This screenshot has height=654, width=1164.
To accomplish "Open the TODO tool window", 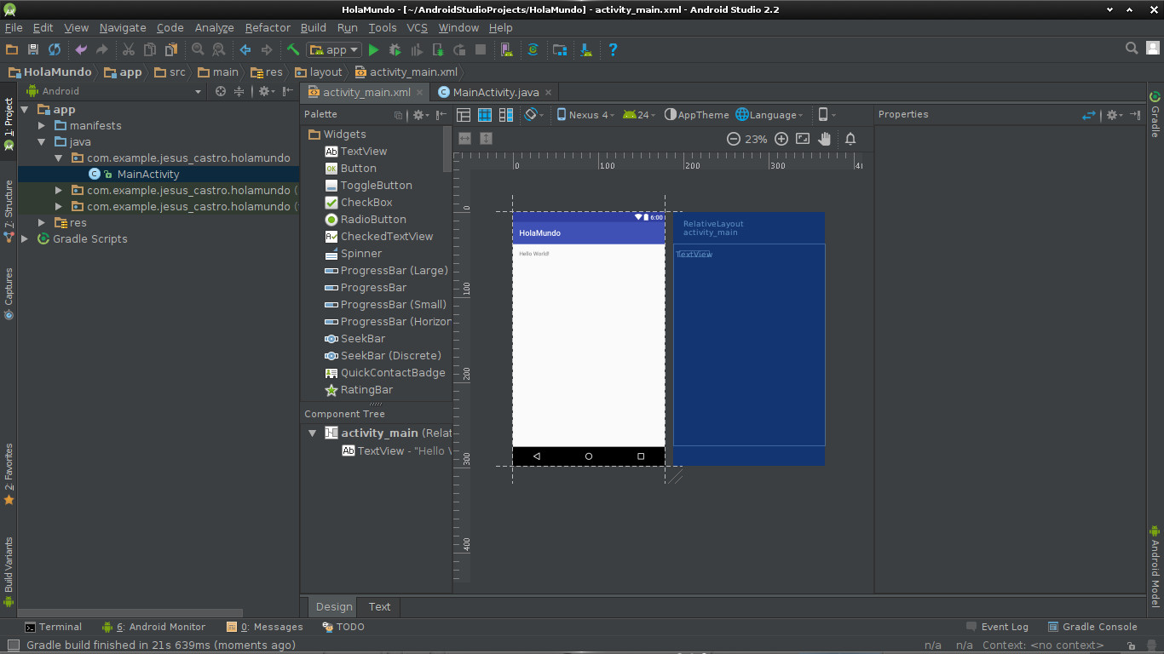I will pyautogui.click(x=343, y=627).
